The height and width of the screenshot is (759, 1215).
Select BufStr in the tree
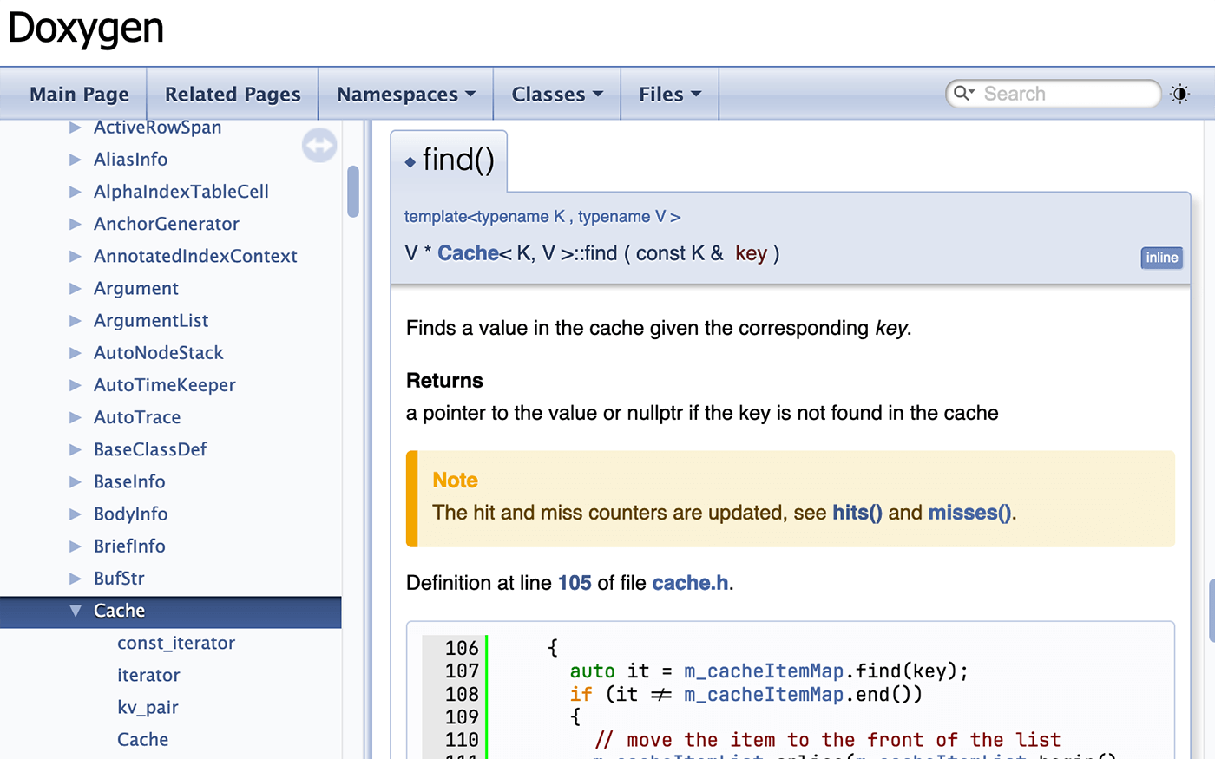[119, 579]
